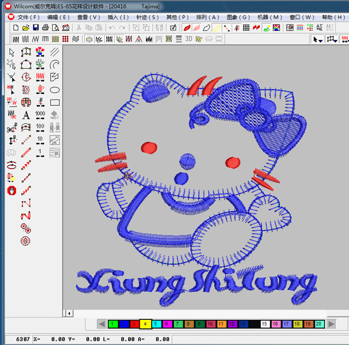Click the travel by 10 stitches icon

40,140
